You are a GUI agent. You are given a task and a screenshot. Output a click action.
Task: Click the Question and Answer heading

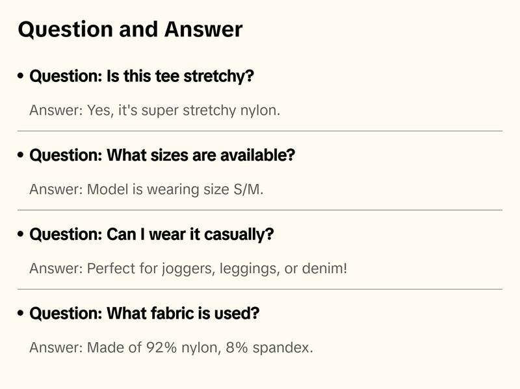coord(130,30)
